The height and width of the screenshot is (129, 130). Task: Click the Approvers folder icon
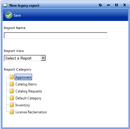12,77
